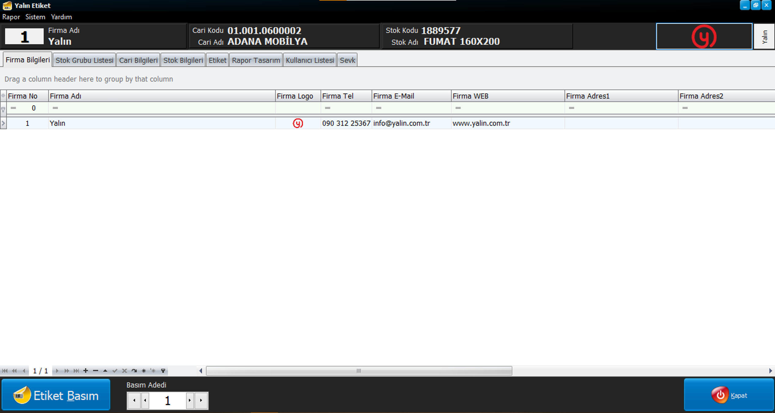Open the Rapor Tasarım tab

(x=256, y=60)
